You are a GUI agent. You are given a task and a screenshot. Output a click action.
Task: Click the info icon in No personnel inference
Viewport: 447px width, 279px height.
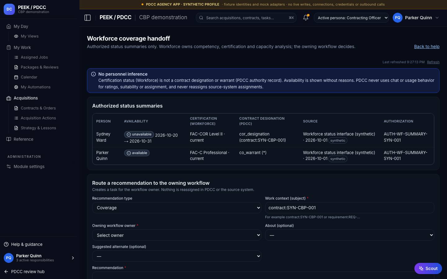click(93, 74)
